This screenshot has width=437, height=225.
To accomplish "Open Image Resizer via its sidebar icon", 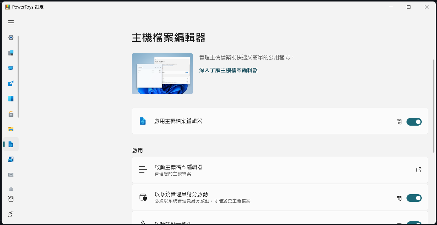I will click(x=11, y=159).
